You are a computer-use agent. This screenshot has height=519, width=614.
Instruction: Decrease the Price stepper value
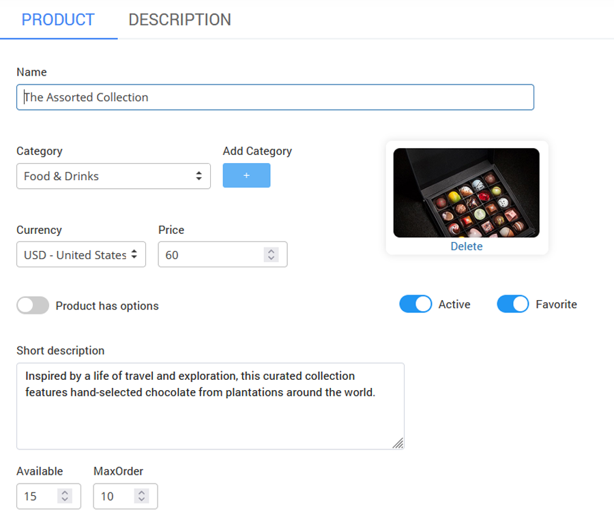point(272,258)
